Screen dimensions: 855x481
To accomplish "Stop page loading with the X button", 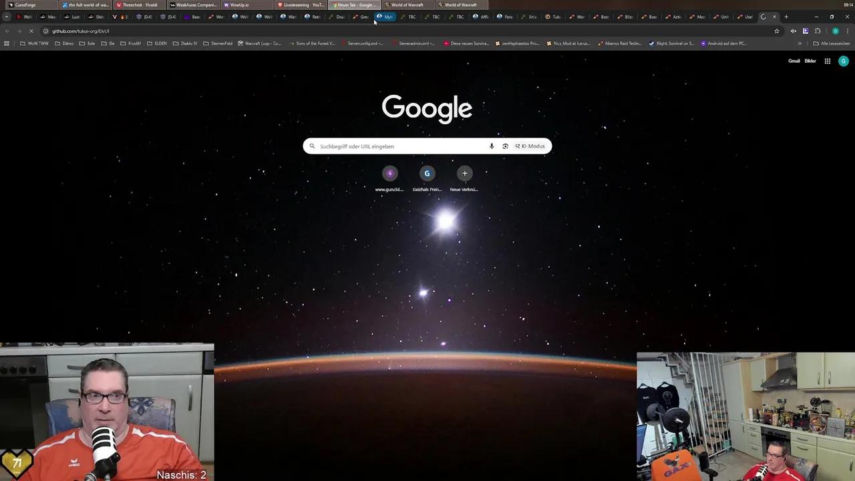I will (31, 31).
